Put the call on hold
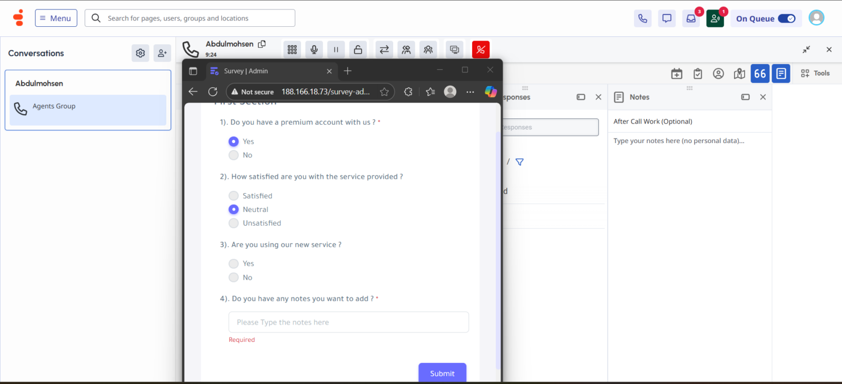842x384 pixels. point(336,49)
